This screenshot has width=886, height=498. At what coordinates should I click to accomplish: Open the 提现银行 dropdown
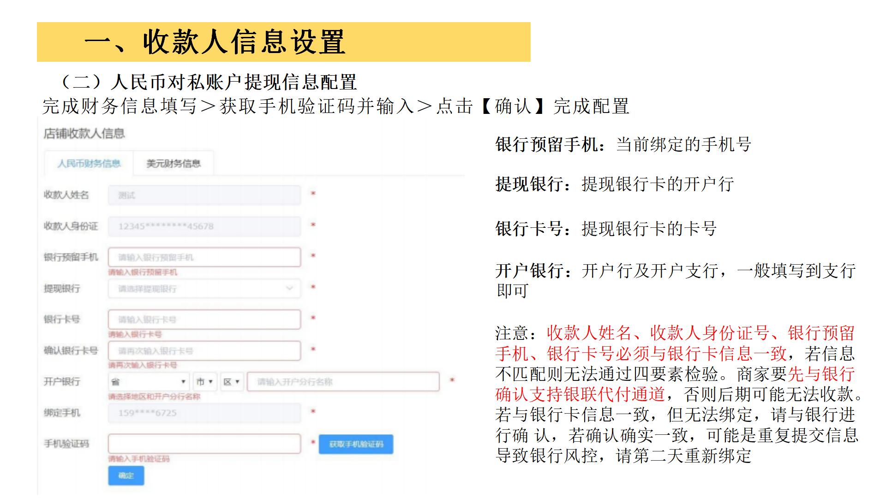coord(204,289)
